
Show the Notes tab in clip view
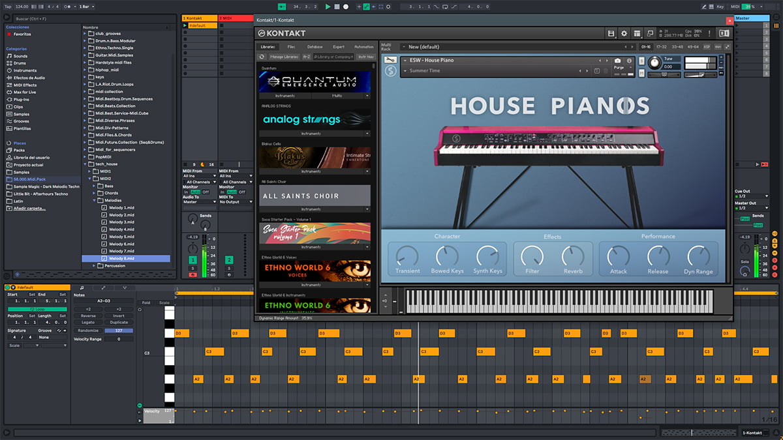coord(82,287)
